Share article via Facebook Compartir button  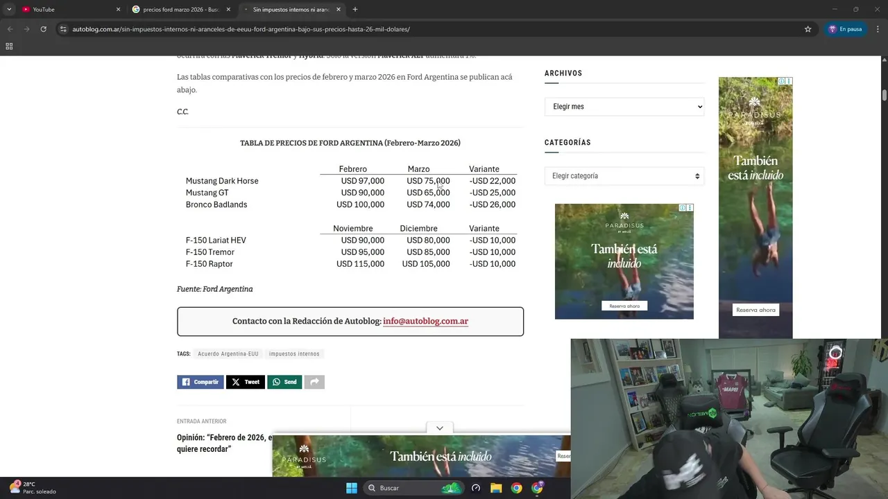200,382
